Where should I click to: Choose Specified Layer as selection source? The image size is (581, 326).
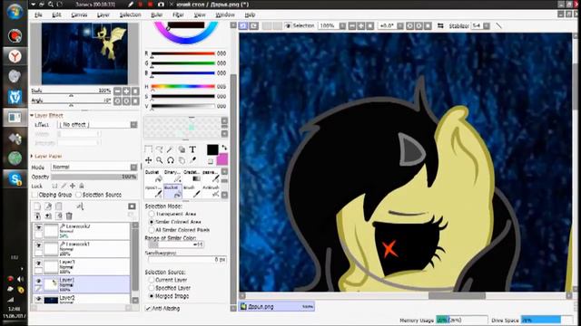pos(152,288)
